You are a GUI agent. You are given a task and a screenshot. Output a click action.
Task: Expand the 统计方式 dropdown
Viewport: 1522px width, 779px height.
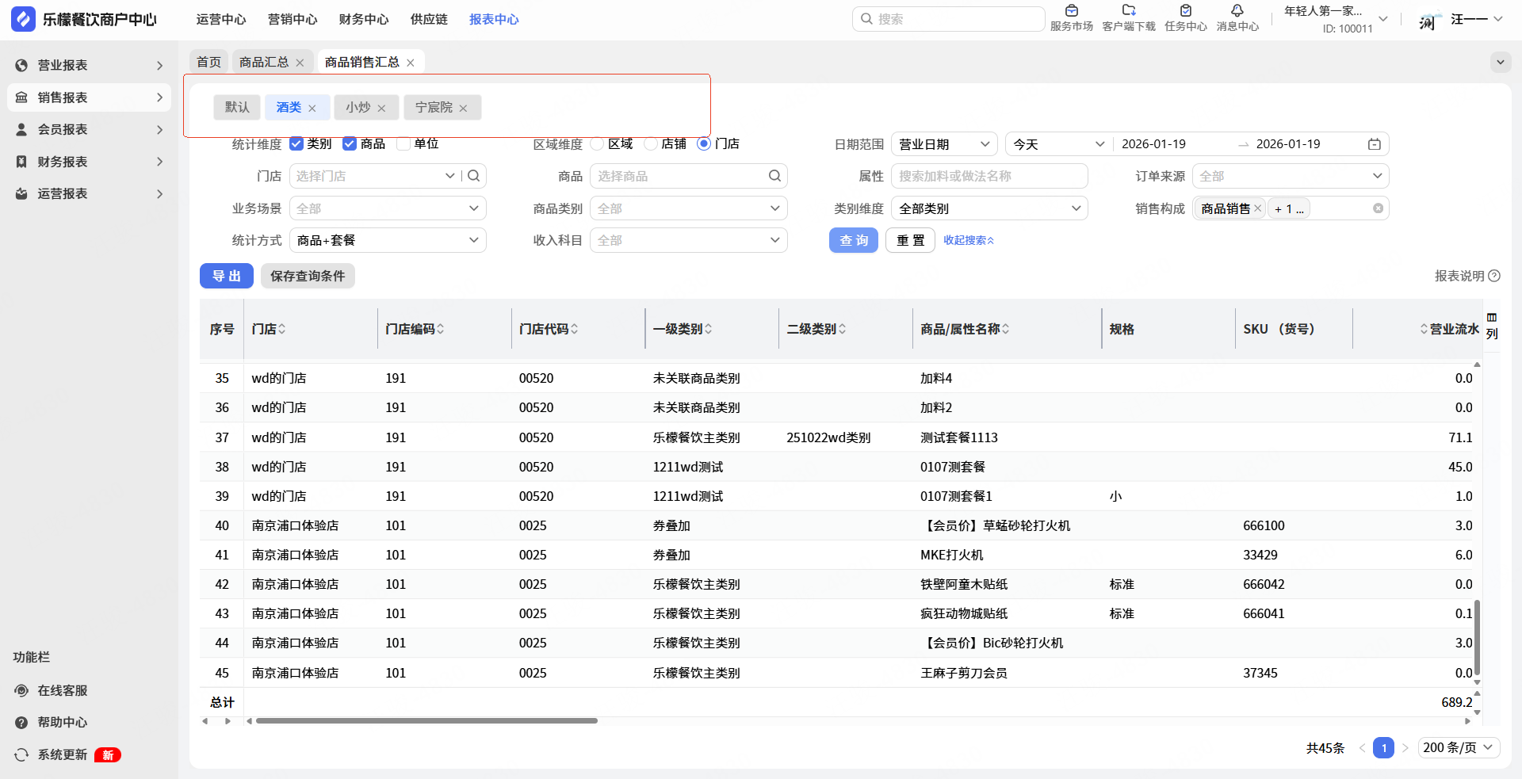click(388, 240)
